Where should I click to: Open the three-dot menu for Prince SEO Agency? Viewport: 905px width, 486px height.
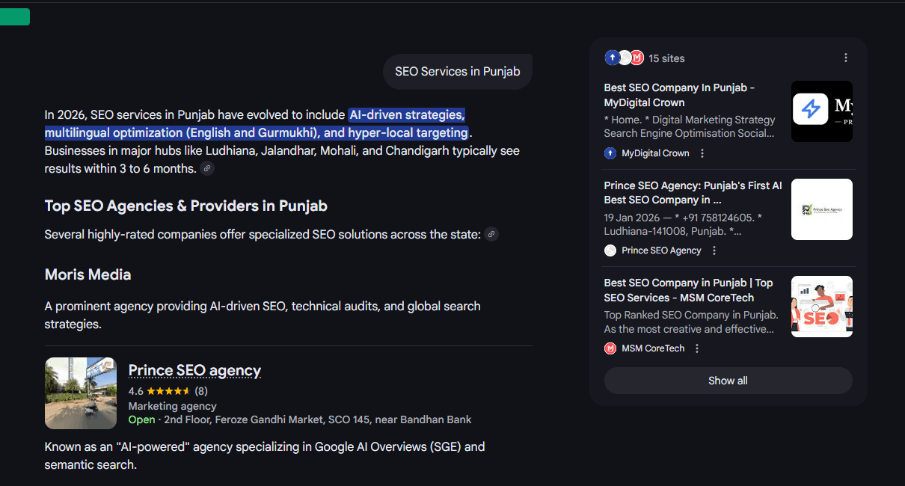[x=714, y=250]
